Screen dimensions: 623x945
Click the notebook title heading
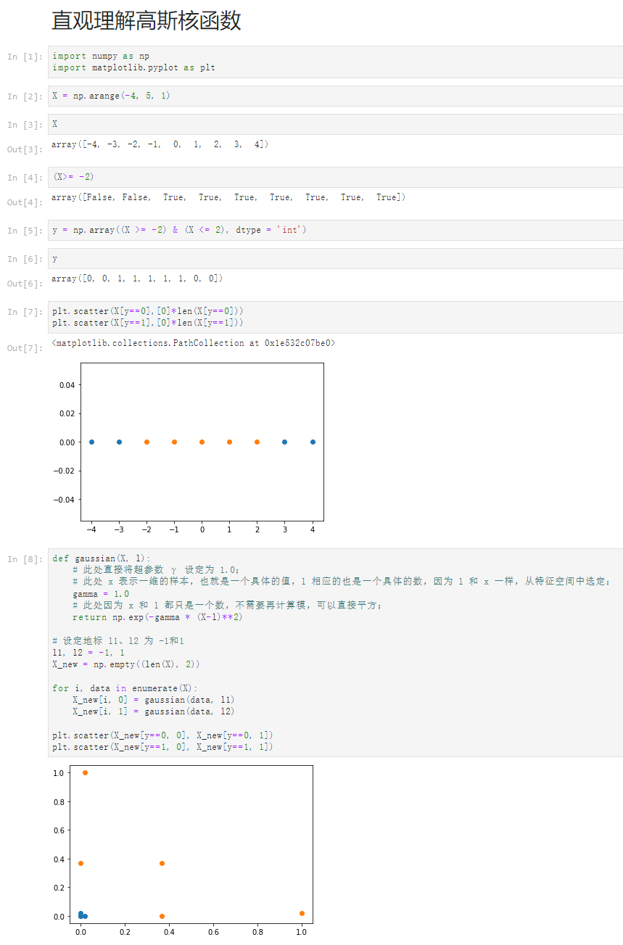point(147,20)
